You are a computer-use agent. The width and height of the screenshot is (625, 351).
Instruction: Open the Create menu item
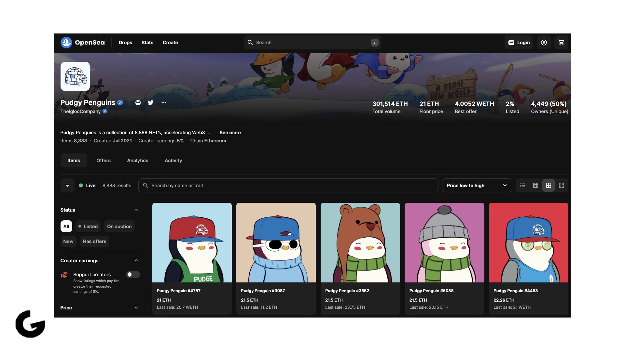point(170,43)
